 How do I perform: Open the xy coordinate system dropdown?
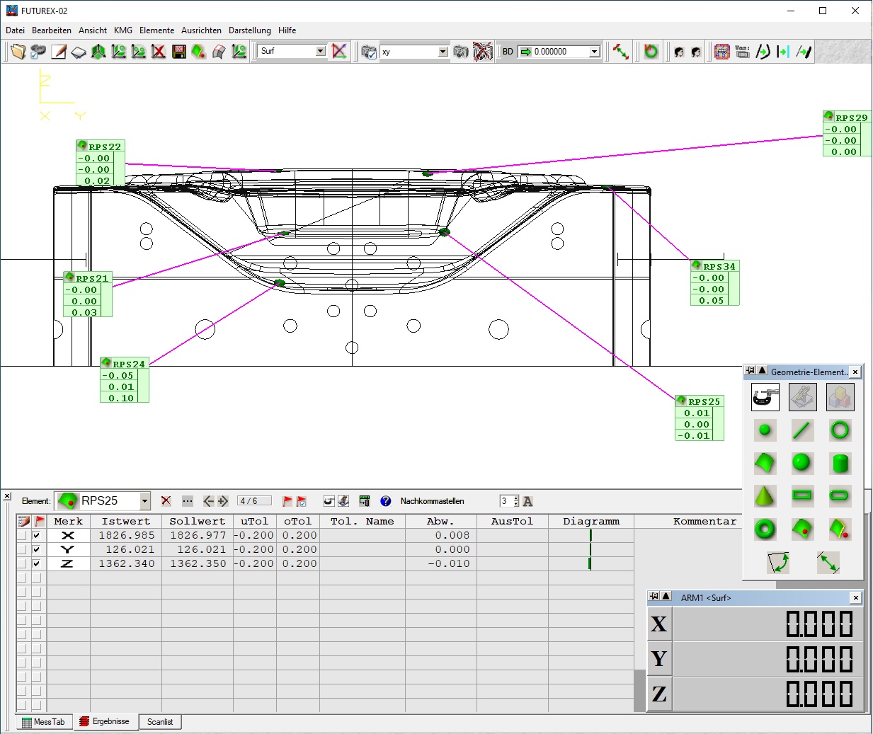tap(443, 52)
